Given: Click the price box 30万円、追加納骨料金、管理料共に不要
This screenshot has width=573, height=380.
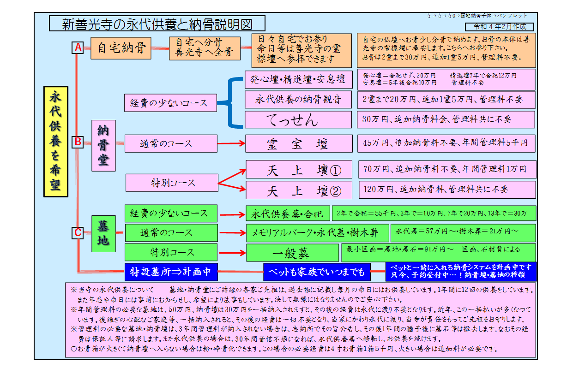Looking at the screenshot, I should pos(446,119).
